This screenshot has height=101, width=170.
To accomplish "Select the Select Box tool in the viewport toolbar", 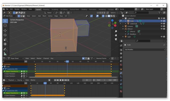I will click(5, 21).
